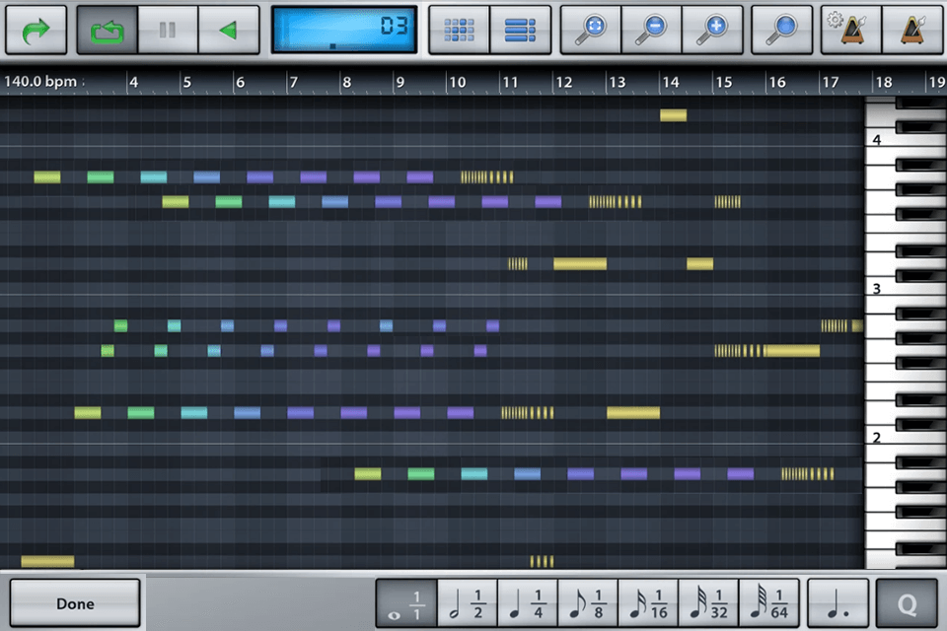Select eighth note 1/8 length

(x=588, y=603)
